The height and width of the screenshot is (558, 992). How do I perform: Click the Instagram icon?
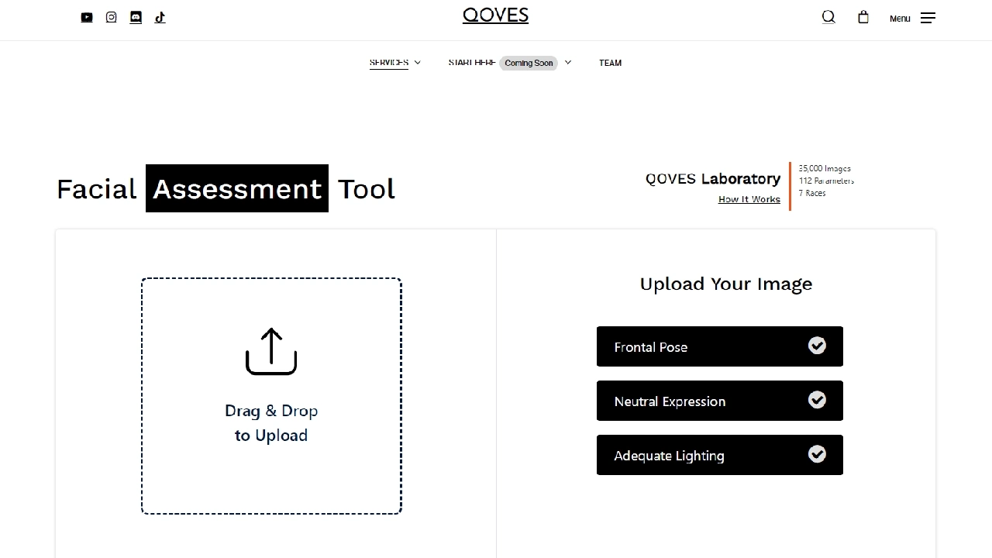pos(111,17)
